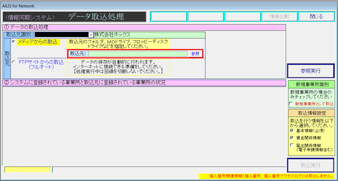Click the 情報比較 button
The height and width of the screenshot is (181, 338).
pyautogui.click(x=279, y=17)
